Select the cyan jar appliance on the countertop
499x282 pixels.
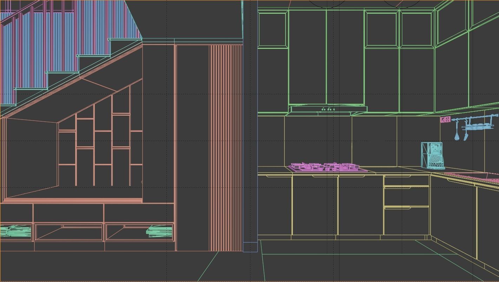pos(433,156)
